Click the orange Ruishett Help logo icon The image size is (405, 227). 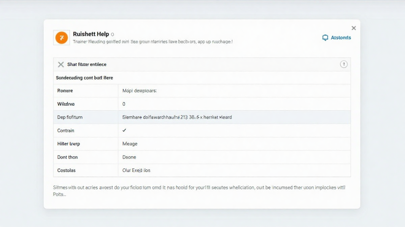click(61, 37)
